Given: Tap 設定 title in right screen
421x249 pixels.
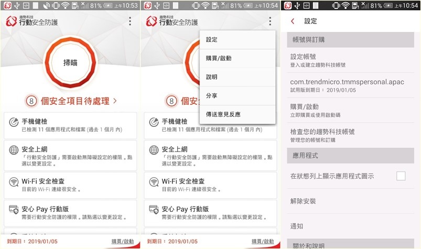Looking at the screenshot, I should tap(311, 21).
